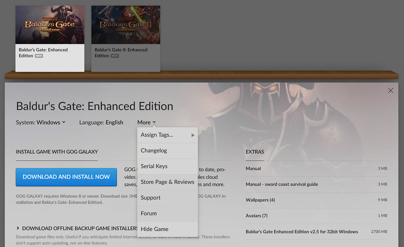
Task: Open Changelog from the More menu
Action: click(x=168, y=151)
